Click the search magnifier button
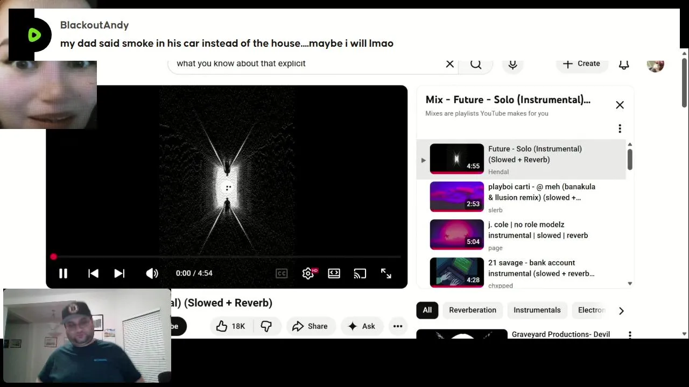 tap(476, 64)
